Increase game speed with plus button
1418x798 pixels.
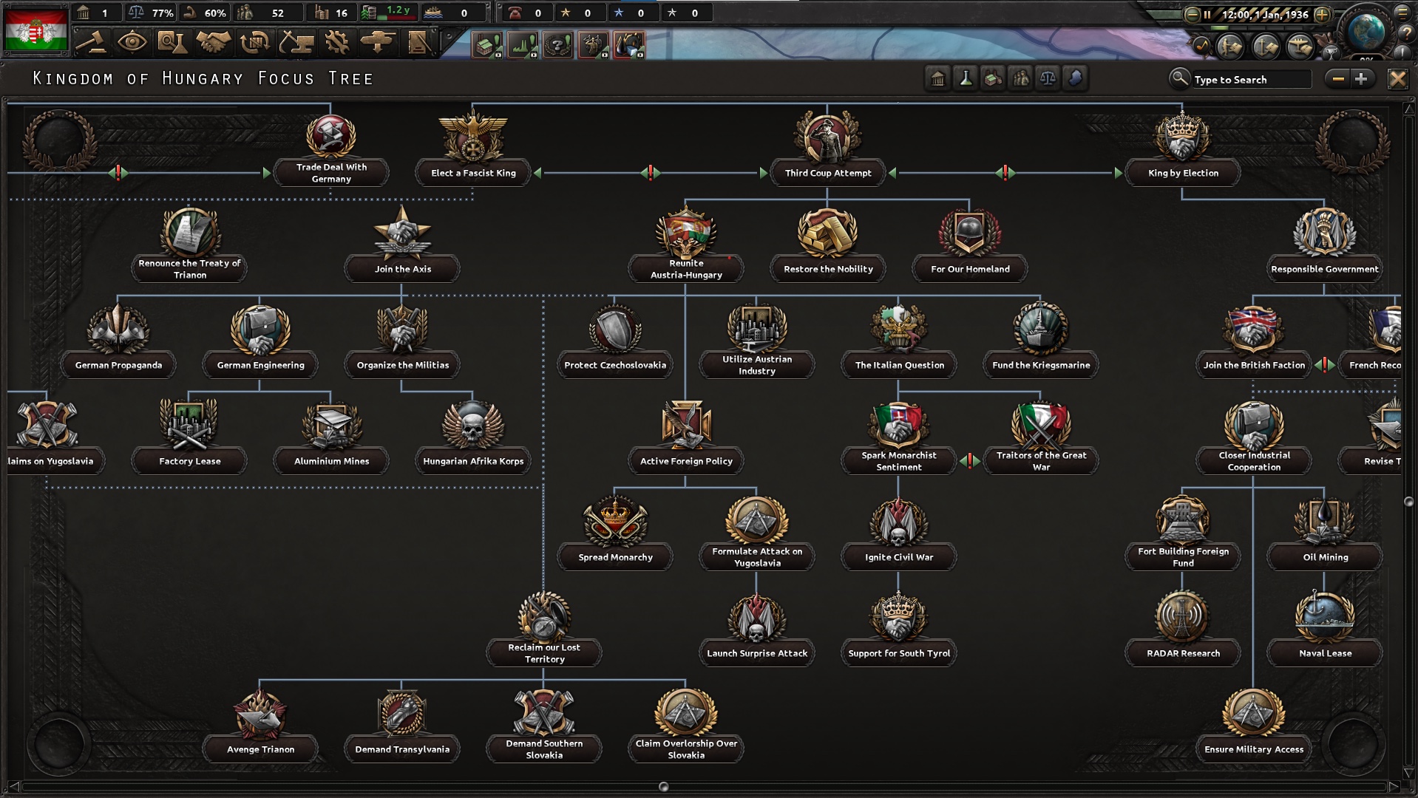coord(1323,14)
